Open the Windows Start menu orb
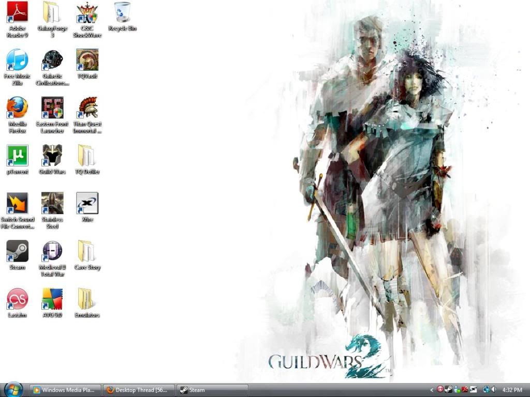This screenshot has width=530, height=397. click(x=13, y=390)
